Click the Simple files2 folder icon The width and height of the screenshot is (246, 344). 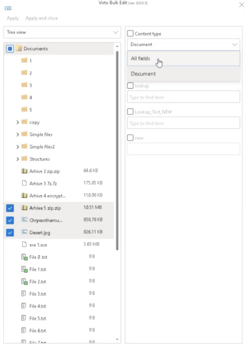[x=24, y=146]
